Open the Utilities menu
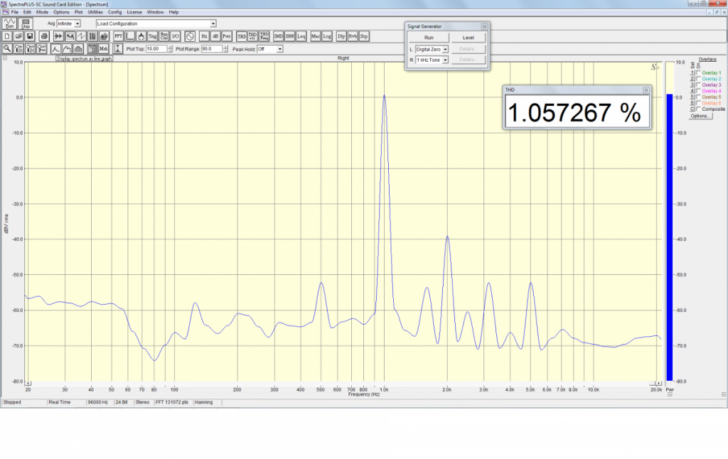Viewport: 728px width, 459px height. point(95,12)
